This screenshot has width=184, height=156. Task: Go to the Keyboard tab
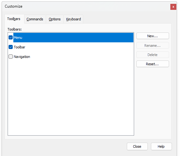point(73,19)
